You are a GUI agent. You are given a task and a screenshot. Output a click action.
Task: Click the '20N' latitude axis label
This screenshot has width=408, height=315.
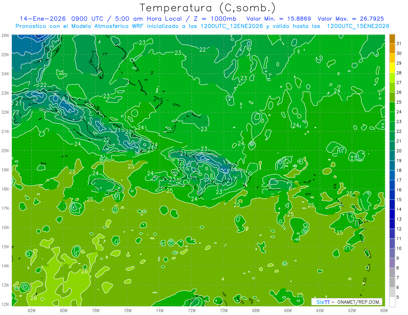pos(5,151)
